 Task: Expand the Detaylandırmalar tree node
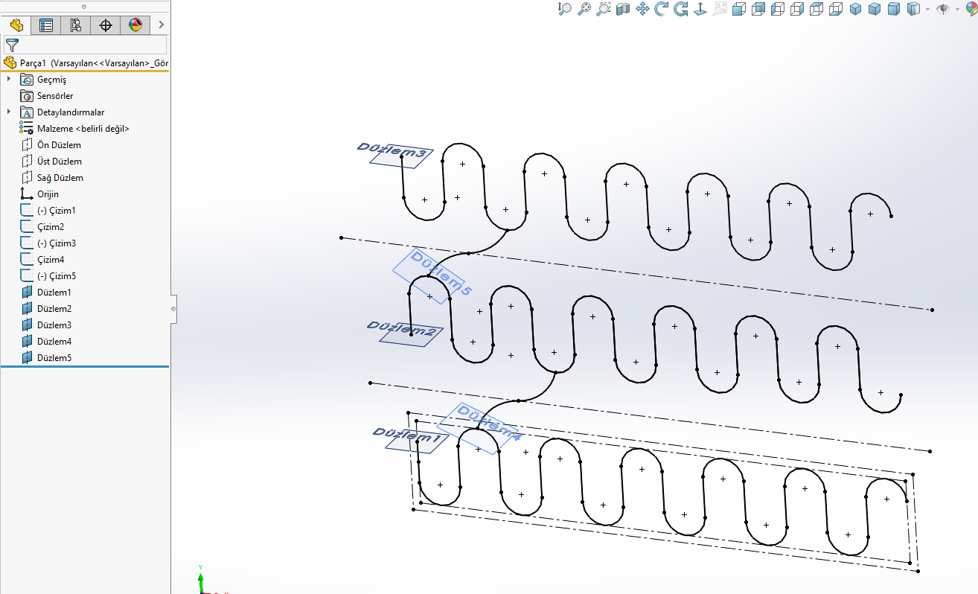(x=9, y=112)
